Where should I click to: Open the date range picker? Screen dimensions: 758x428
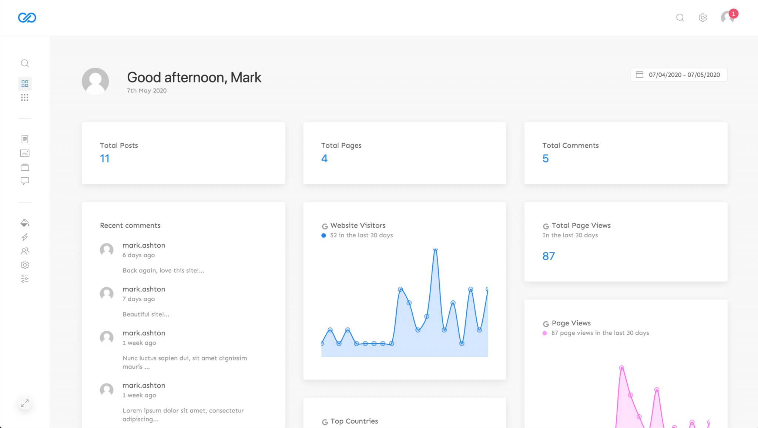679,74
